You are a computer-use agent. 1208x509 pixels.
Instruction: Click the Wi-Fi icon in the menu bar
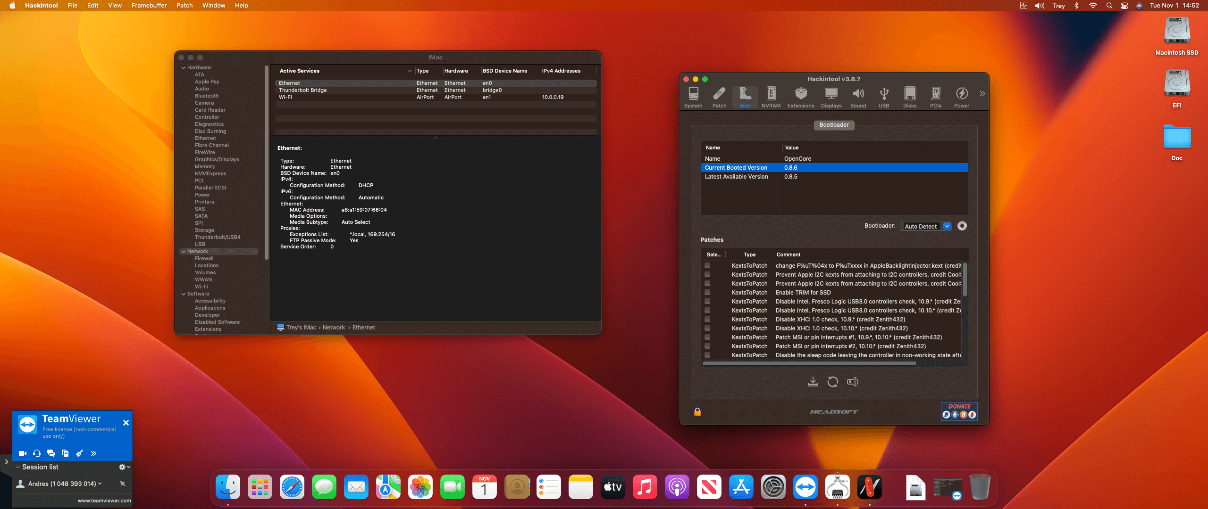[1093, 6]
